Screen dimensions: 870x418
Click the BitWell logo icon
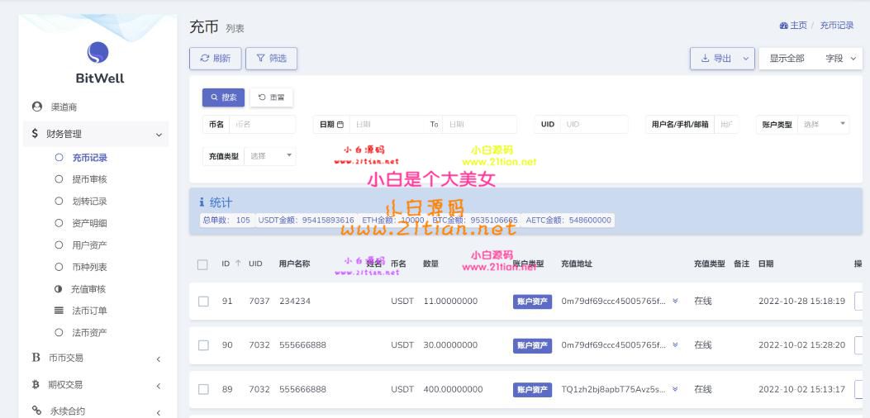97,53
